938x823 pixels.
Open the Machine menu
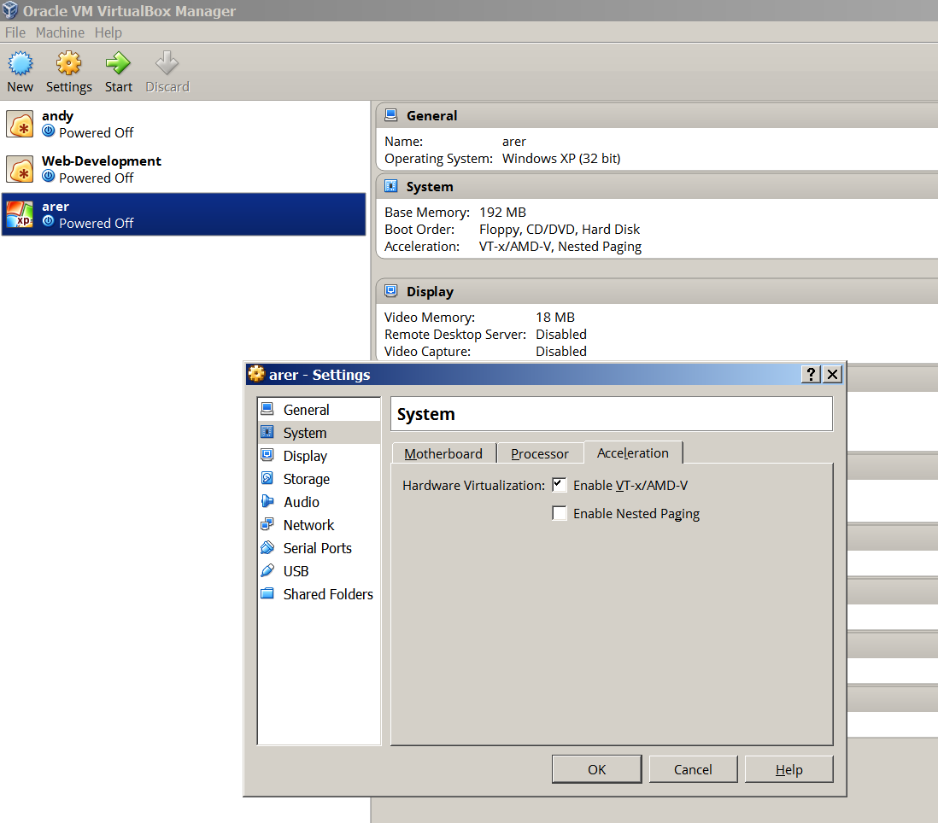pos(60,32)
